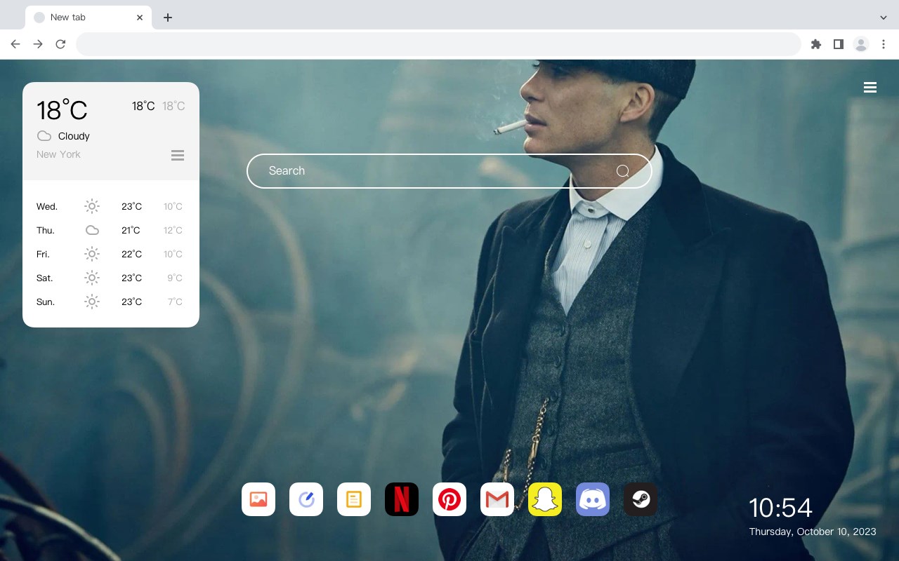Open a new browser tab

[x=167, y=18]
